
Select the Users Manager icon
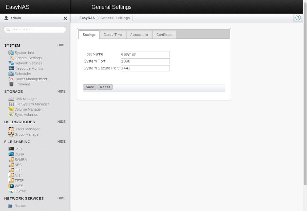tap(11, 129)
